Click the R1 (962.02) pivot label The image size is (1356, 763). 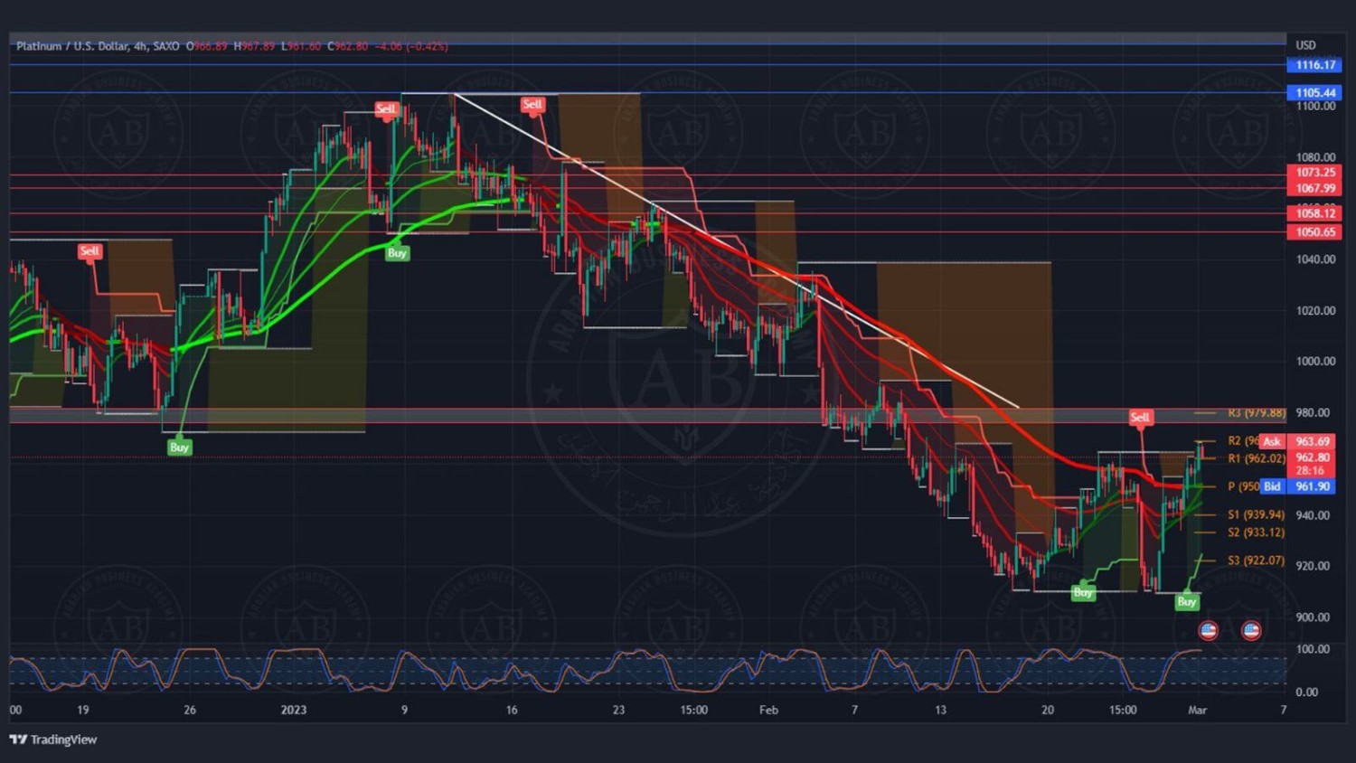point(1257,458)
